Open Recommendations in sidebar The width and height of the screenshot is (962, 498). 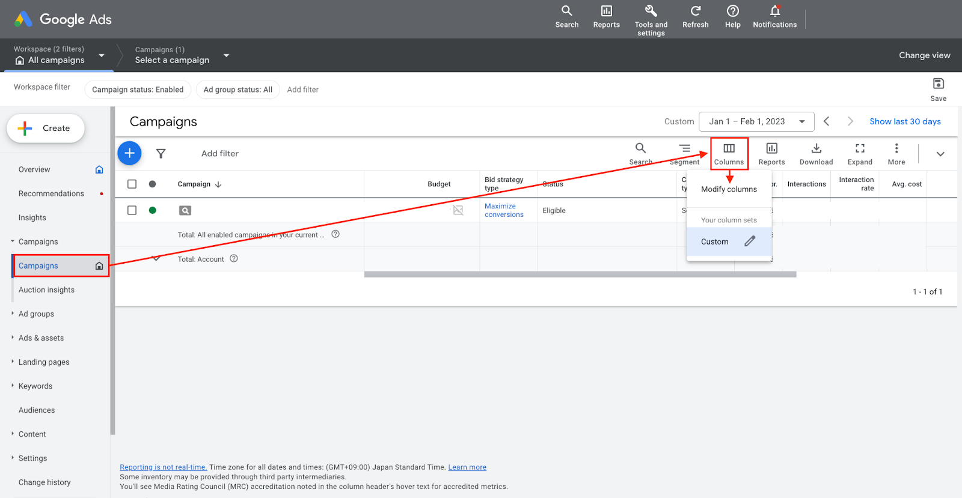coord(51,193)
